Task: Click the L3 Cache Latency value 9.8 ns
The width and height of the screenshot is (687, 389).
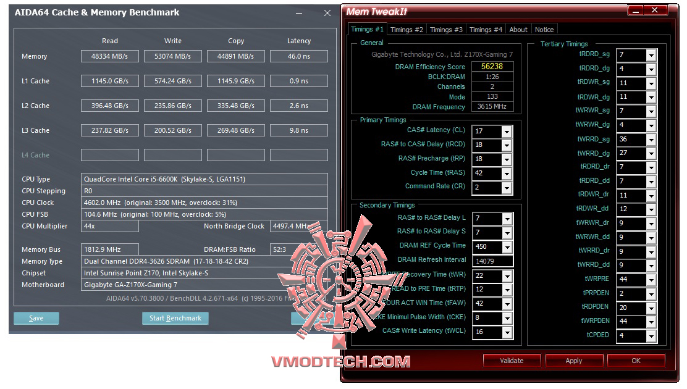Action: click(299, 130)
